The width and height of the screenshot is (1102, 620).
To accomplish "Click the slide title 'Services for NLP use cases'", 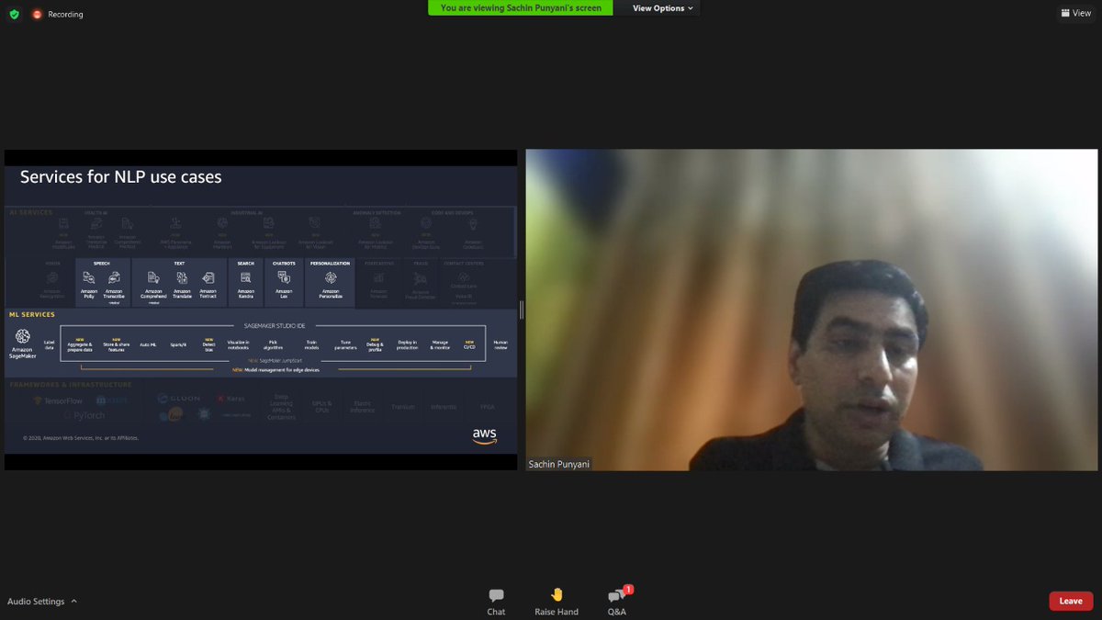I will point(120,177).
